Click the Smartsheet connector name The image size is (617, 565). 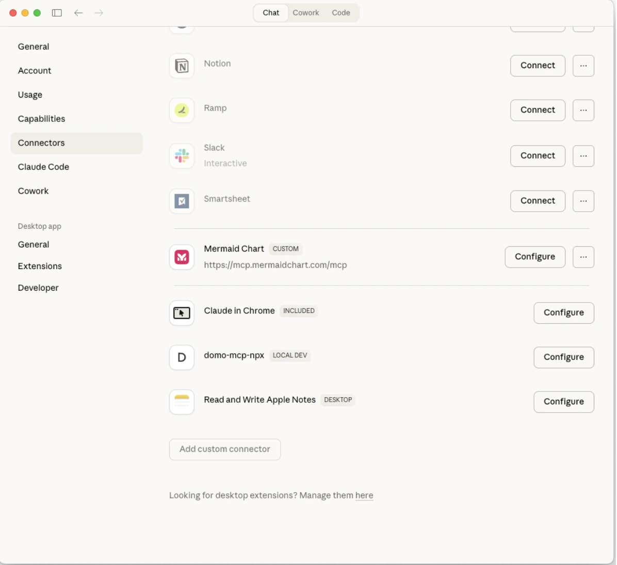(x=226, y=199)
